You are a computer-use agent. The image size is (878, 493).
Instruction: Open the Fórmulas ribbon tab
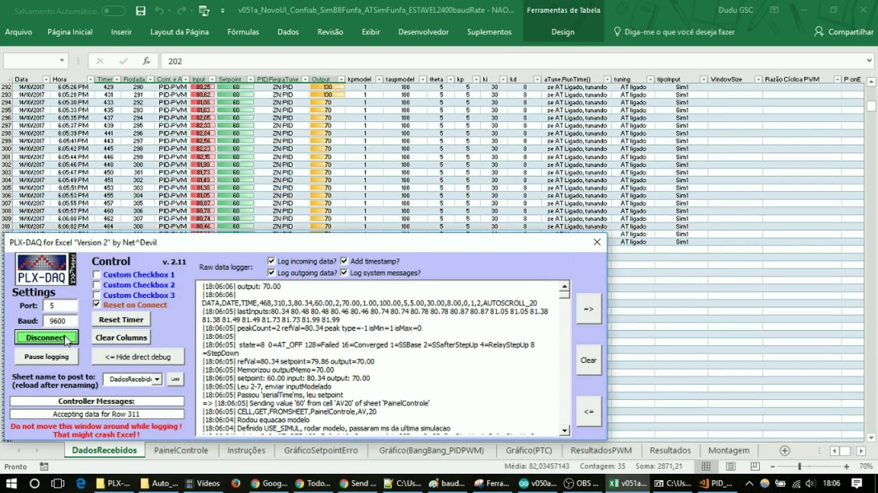point(244,32)
